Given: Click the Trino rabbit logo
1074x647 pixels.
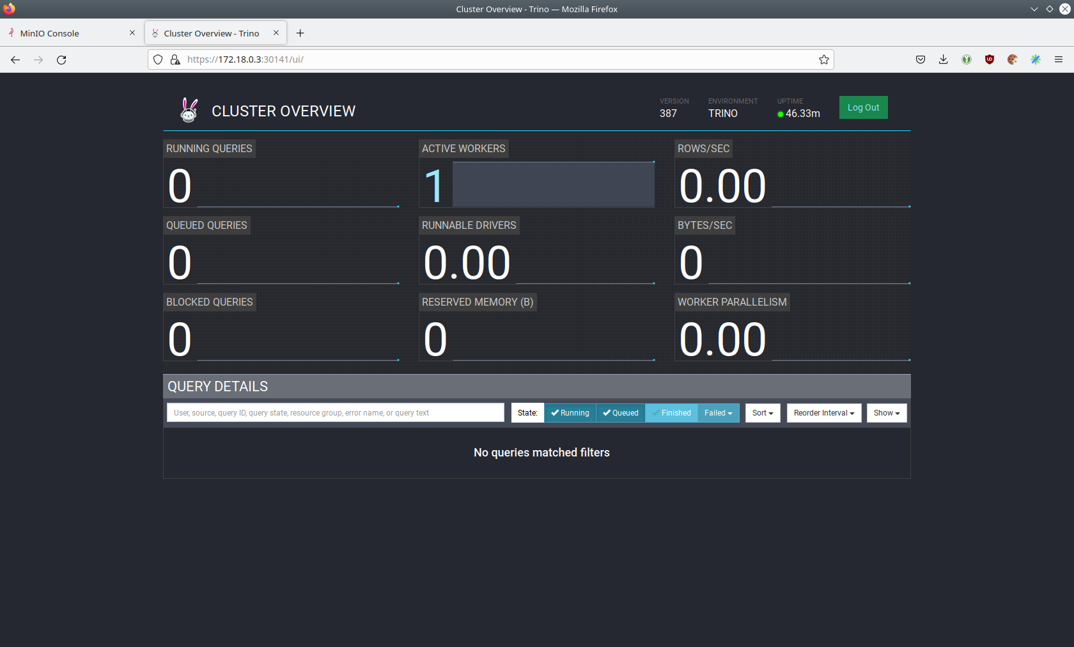Looking at the screenshot, I should point(189,111).
